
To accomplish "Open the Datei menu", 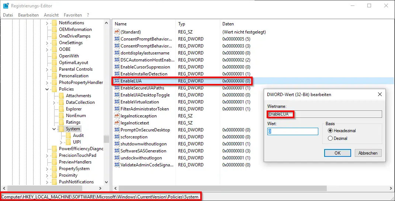I will coord(8,15).
